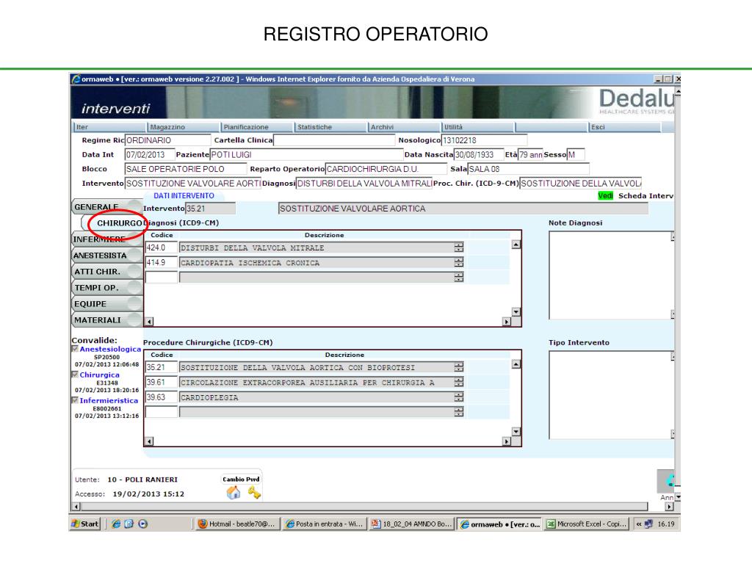
Task: Open TEMPI OP. side tab
Action: pos(106,288)
